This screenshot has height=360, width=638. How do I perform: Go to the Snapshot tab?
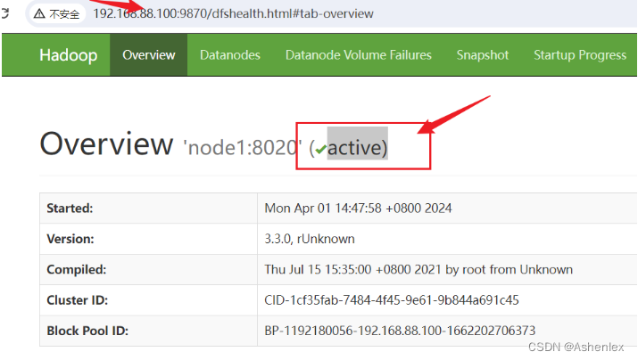(483, 55)
